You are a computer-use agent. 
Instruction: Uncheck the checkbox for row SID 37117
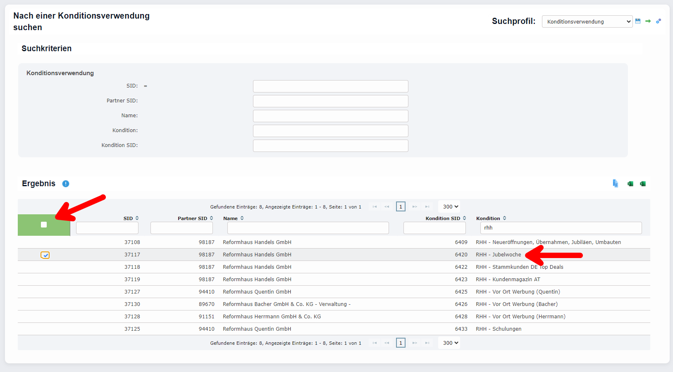tap(45, 255)
